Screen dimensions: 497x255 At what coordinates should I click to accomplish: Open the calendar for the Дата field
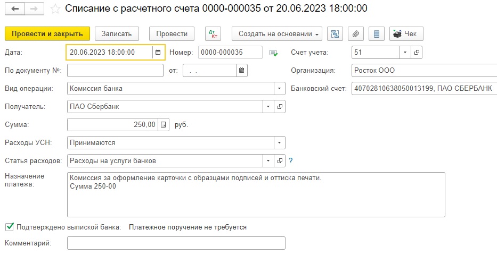pyautogui.click(x=158, y=53)
